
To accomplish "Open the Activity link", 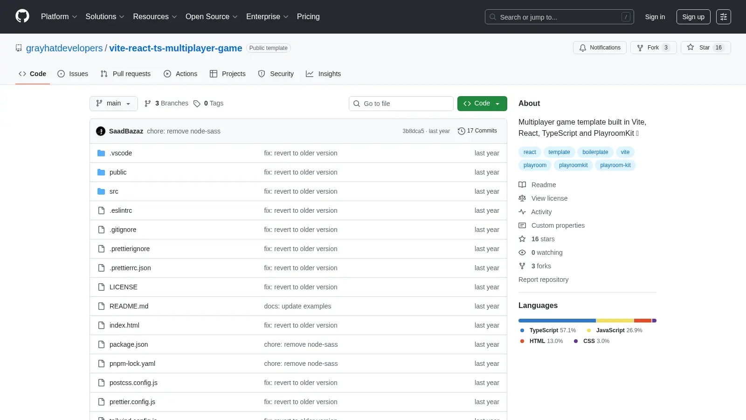I will 535,212.
